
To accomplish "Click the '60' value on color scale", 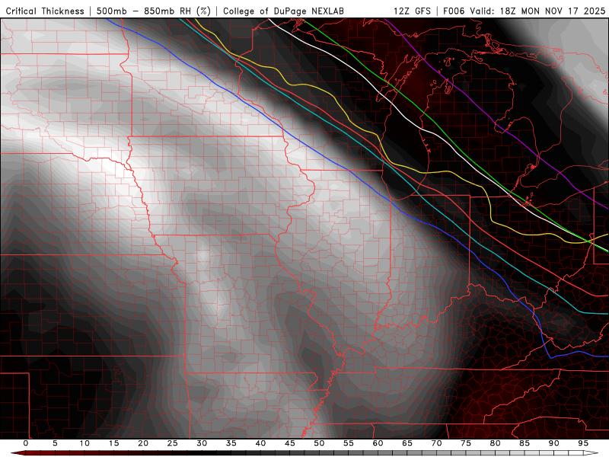I will pyautogui.click(x=378, y=443).
